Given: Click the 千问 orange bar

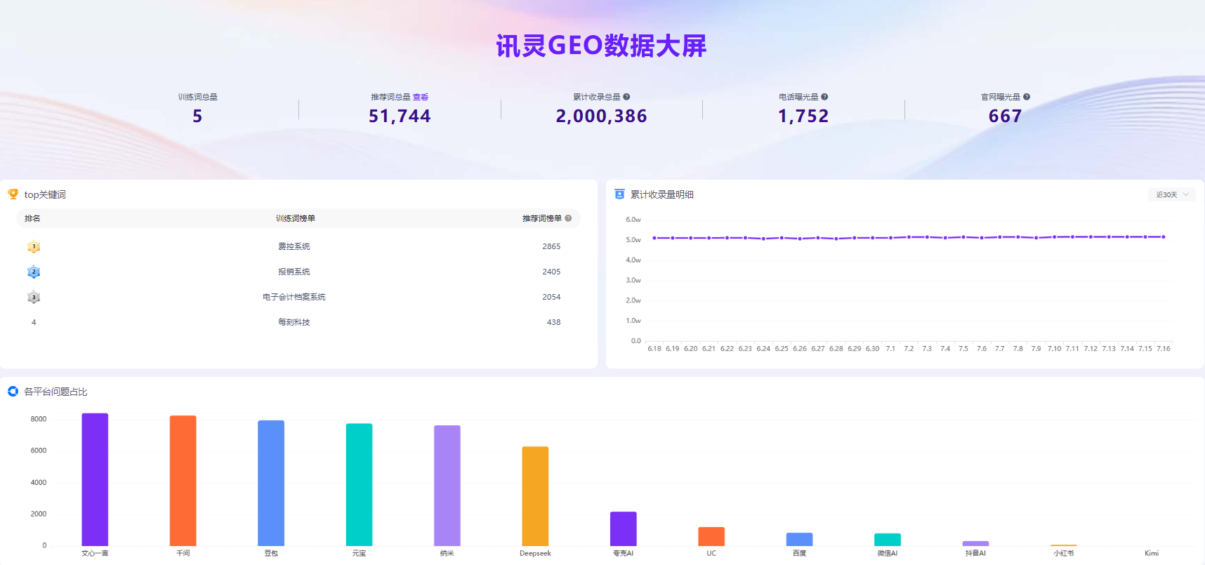Looking at the screenshot, I should 183,481.
